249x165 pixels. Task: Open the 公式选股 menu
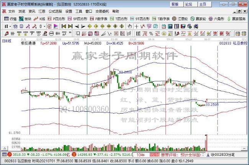[x=55, y=11]
